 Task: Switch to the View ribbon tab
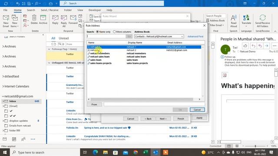80,10
